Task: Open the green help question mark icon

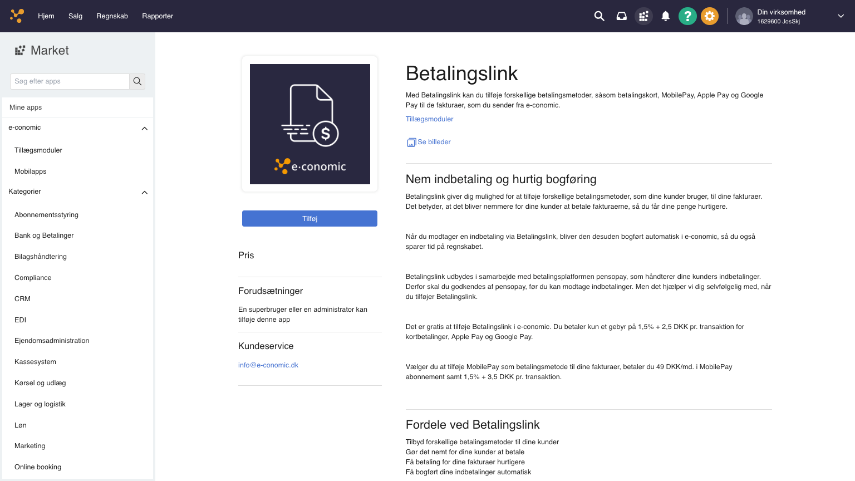Action: point(687,16)
